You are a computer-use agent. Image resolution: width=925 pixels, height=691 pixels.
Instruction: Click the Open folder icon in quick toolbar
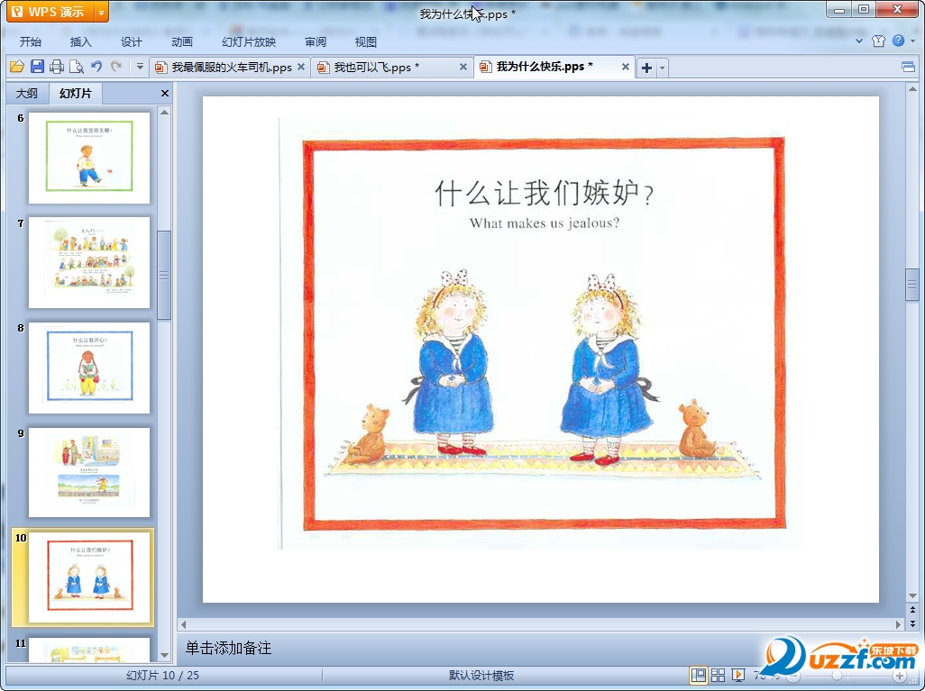coord(16,67)
